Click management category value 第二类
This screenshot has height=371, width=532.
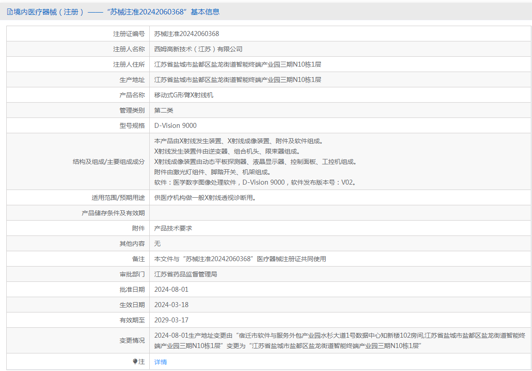pos(164,110)
